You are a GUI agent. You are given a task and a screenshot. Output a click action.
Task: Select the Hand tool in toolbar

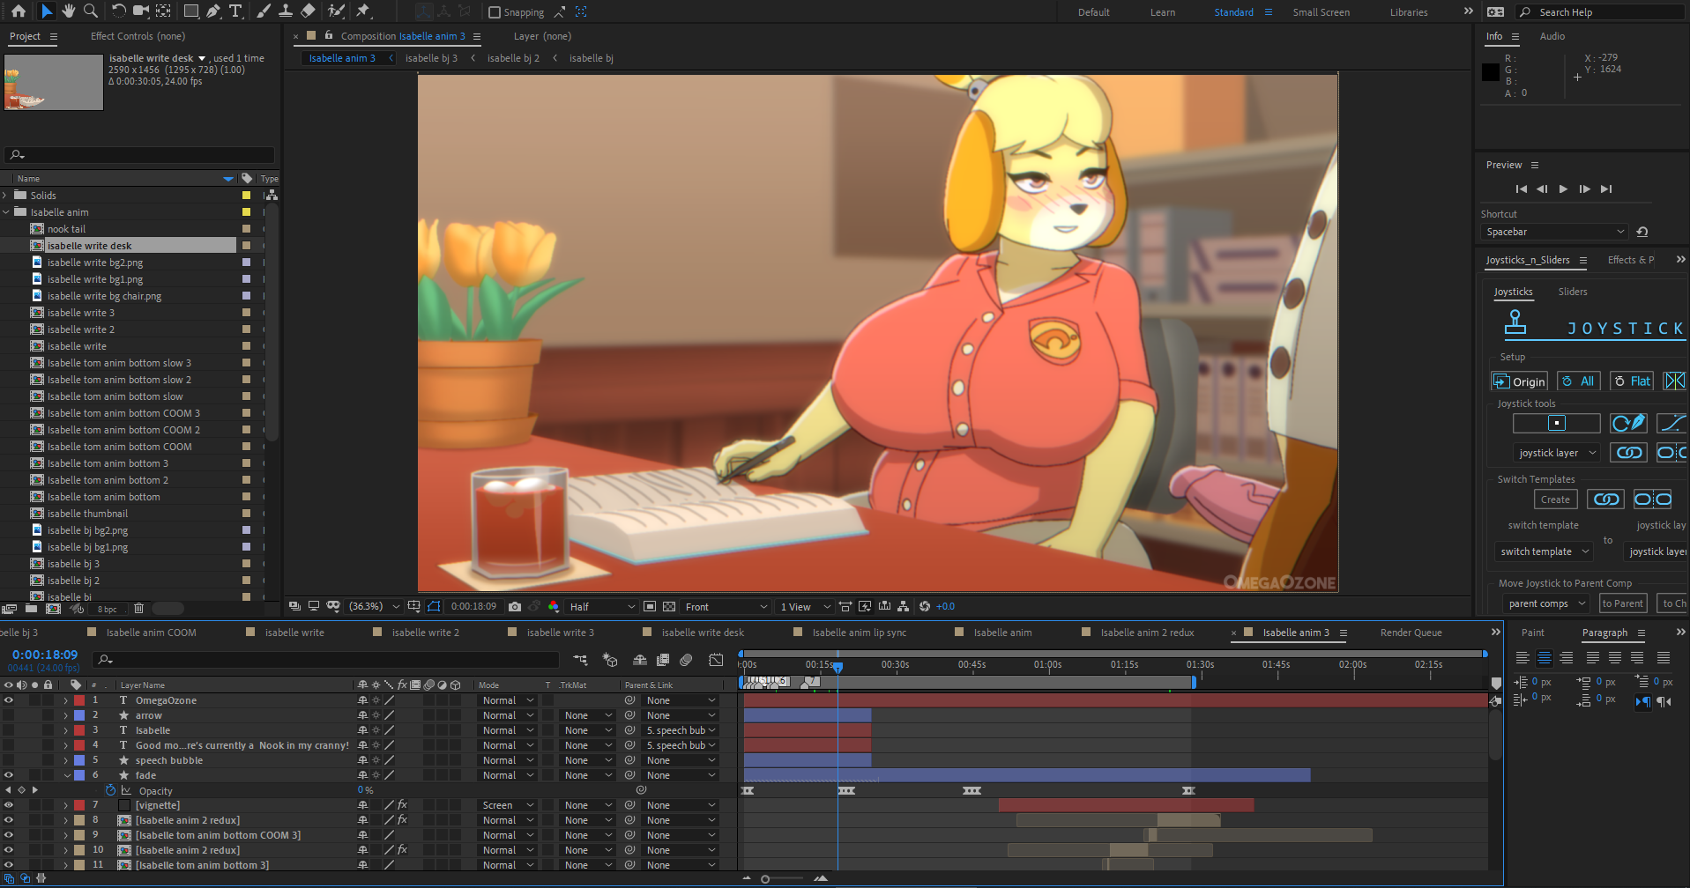pos(68,11)
